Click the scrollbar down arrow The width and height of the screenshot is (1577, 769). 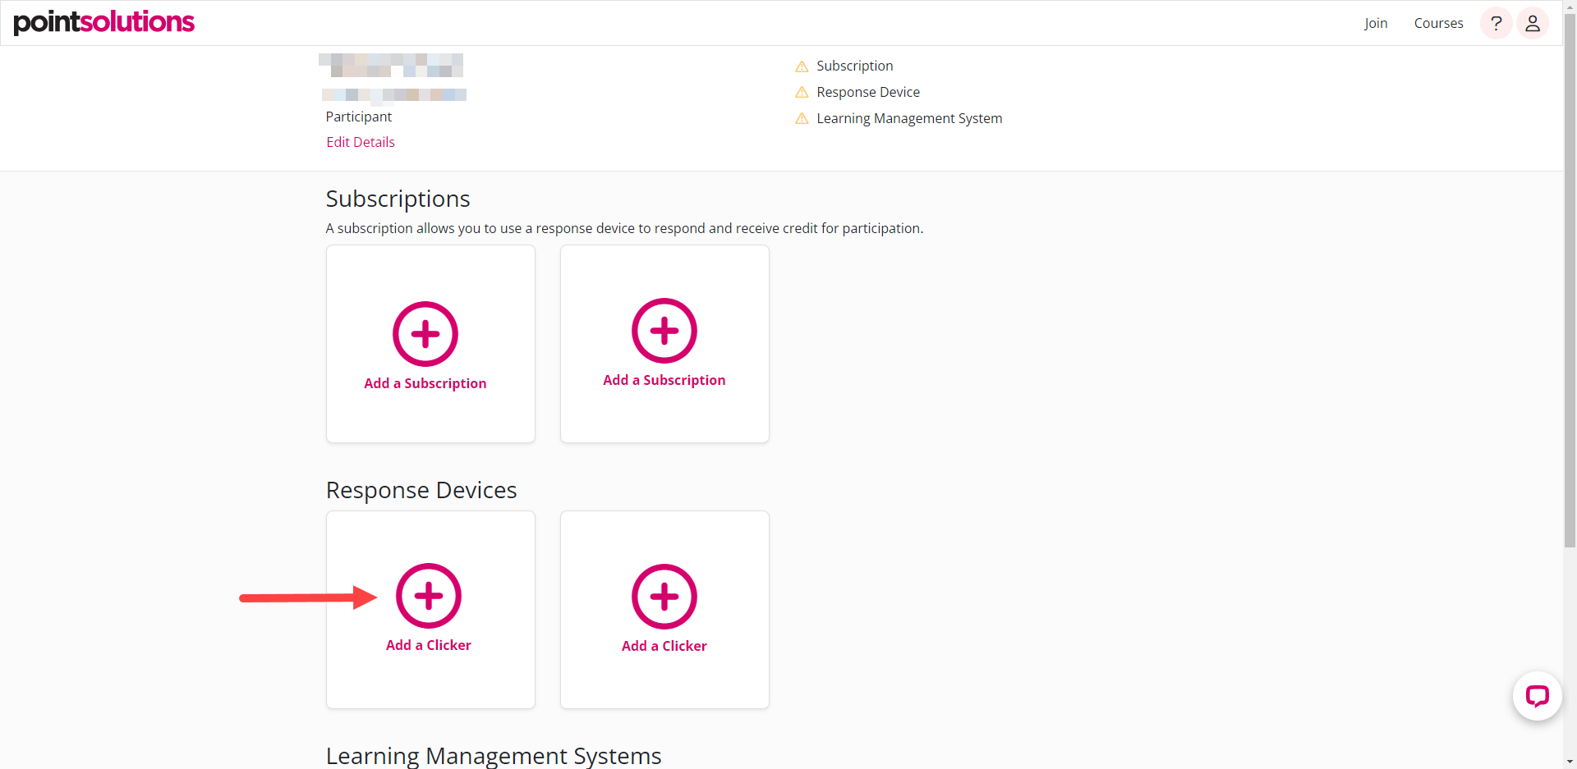coord(1570,762)
